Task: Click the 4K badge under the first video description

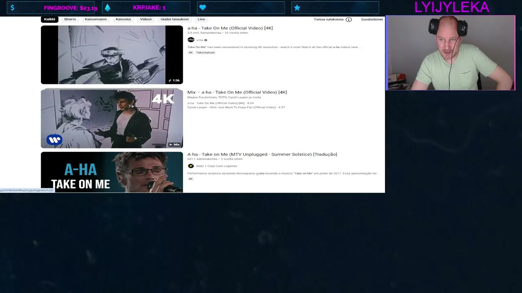Action: coord(190,52)
